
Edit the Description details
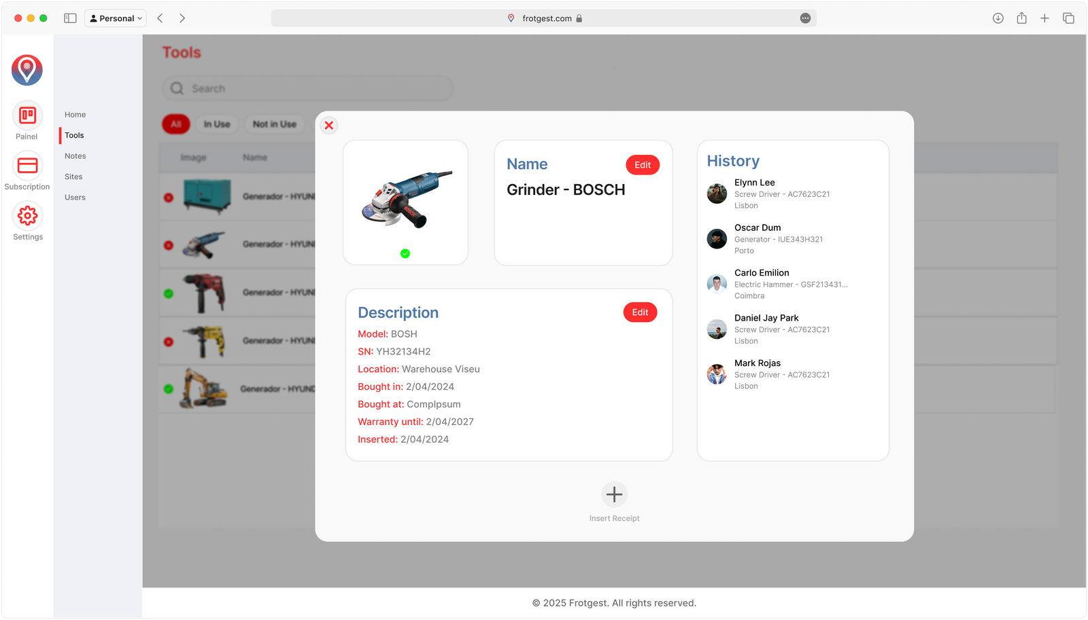[x=640, y=312]
